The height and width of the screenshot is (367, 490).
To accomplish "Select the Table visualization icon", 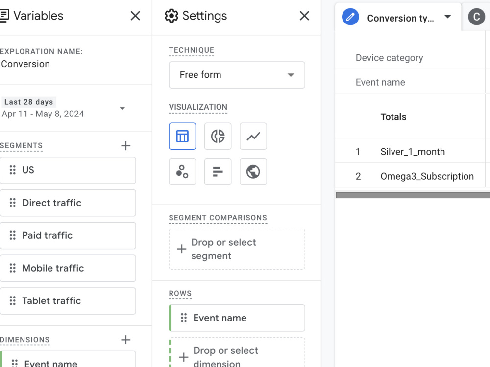I will pos(182,136).
